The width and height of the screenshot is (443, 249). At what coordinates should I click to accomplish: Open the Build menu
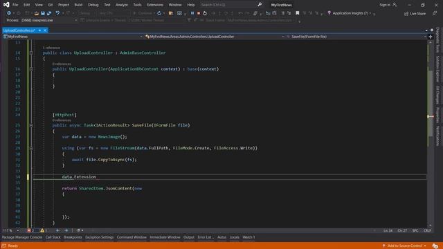pyautogui.click(x=78, y=5)
